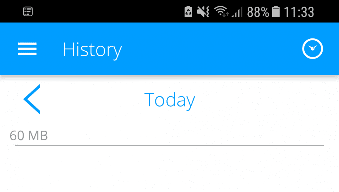Tap the muted vibrate sound icon
Image resolution: width=339 pixels, height=192 pixels.
point(203,12)
